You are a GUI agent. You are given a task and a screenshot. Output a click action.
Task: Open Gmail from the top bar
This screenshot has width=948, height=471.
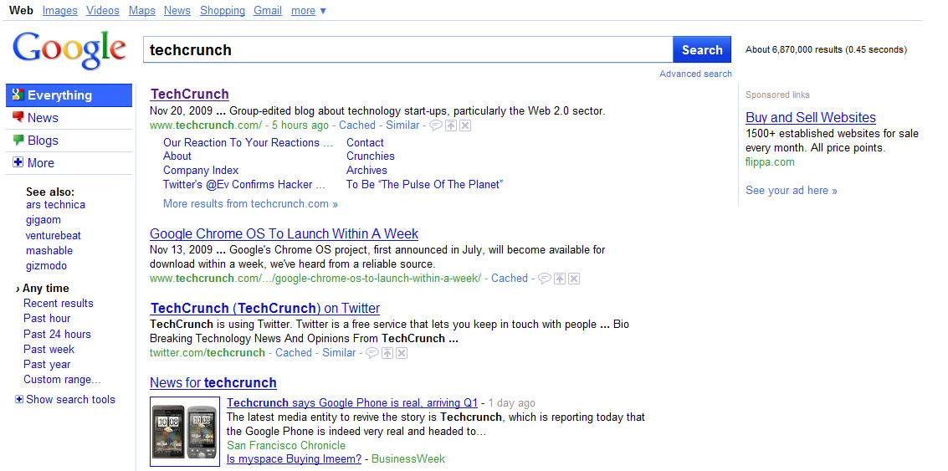coord(268,11)
